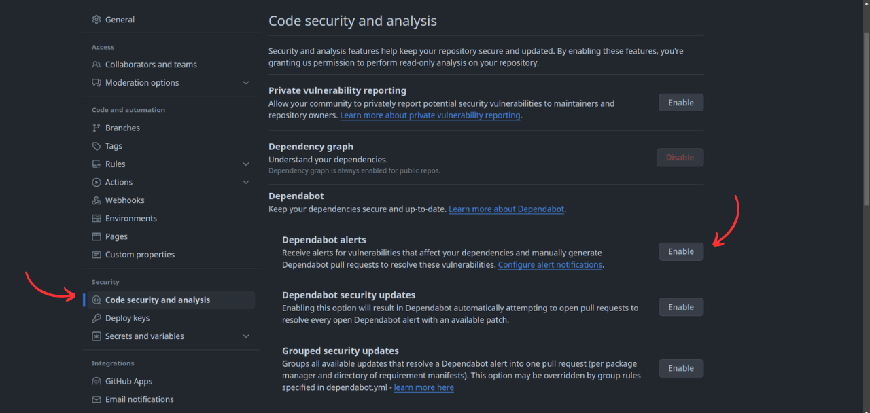
Task: Open Webhooks via its sidebar icon
Action: [x=97, y=200]
